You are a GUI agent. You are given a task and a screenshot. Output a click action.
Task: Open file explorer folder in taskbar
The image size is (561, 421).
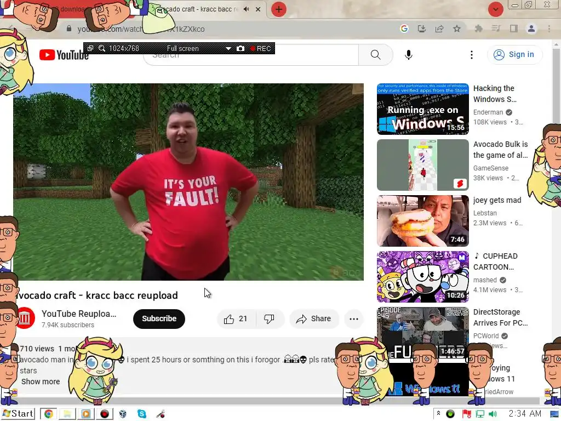point(67,414)
